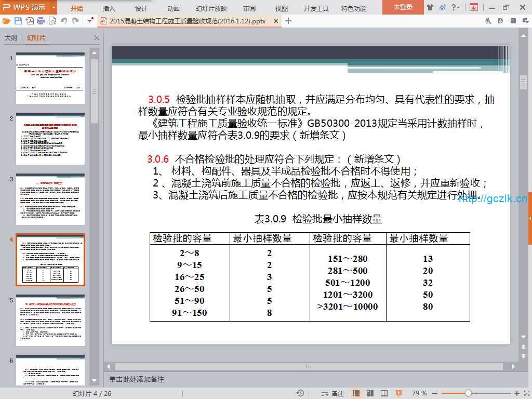Toggle reading view in status bar

point(383,393)
